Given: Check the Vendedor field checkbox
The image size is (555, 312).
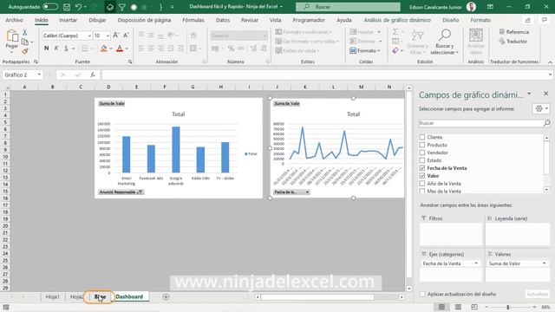Looking at the screenshot, I should pos(422,153).
